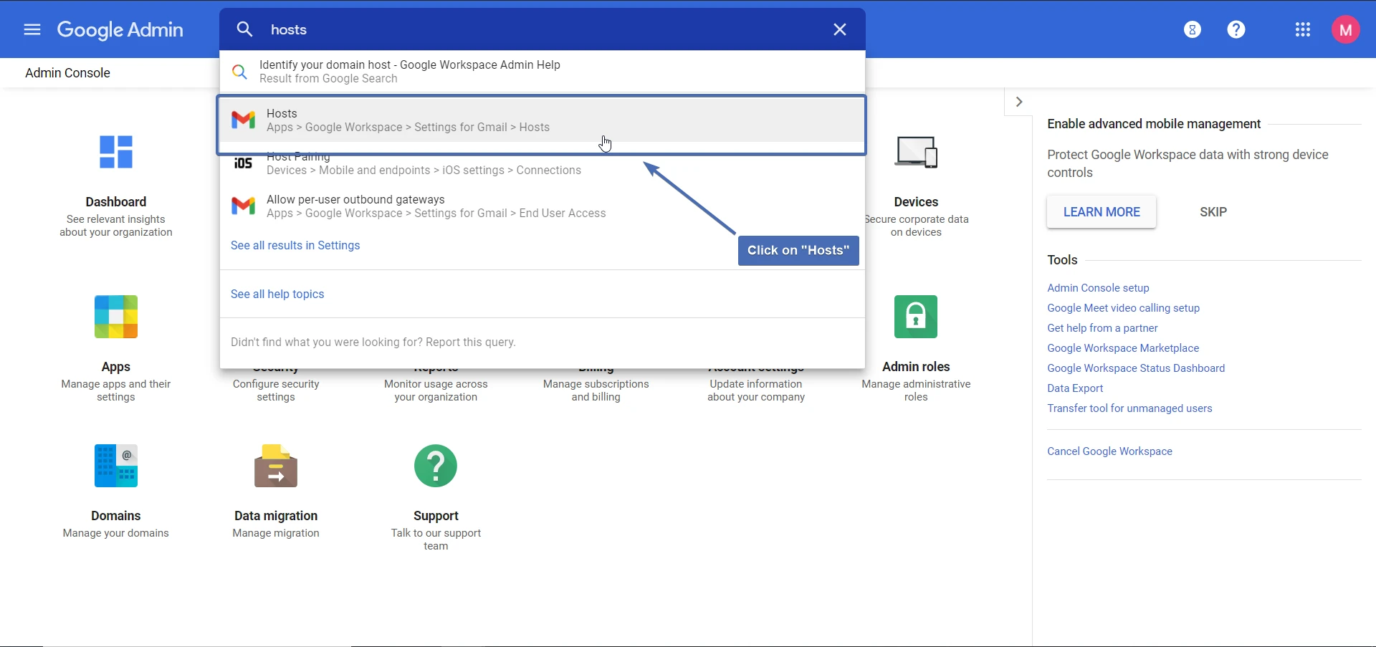Open the Apps icon
The height and width of the screenshot is (647, 1376).
[x=116, y=317]
